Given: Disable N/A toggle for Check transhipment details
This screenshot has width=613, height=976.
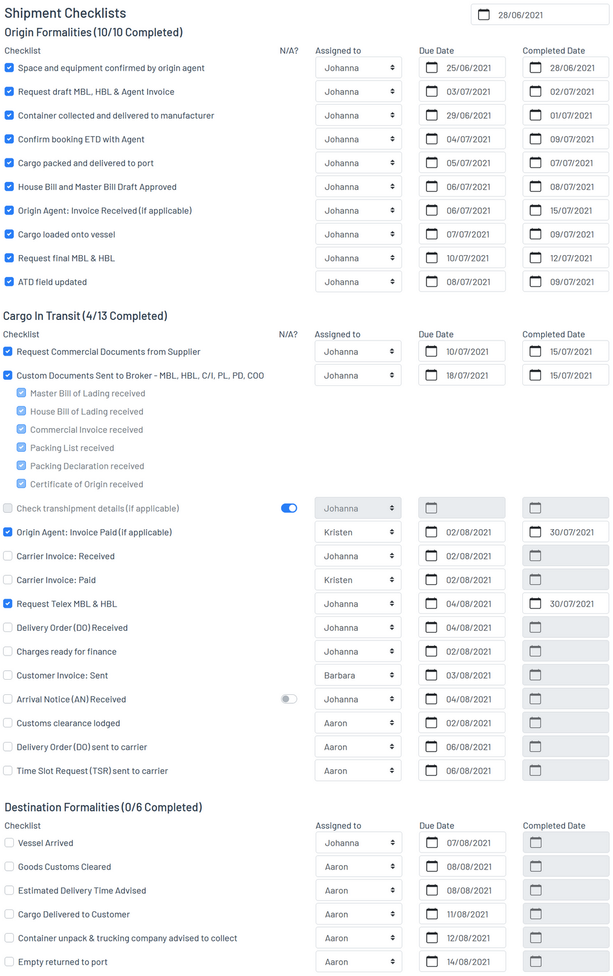Looking at the screenshot, I should coord(289,508).
